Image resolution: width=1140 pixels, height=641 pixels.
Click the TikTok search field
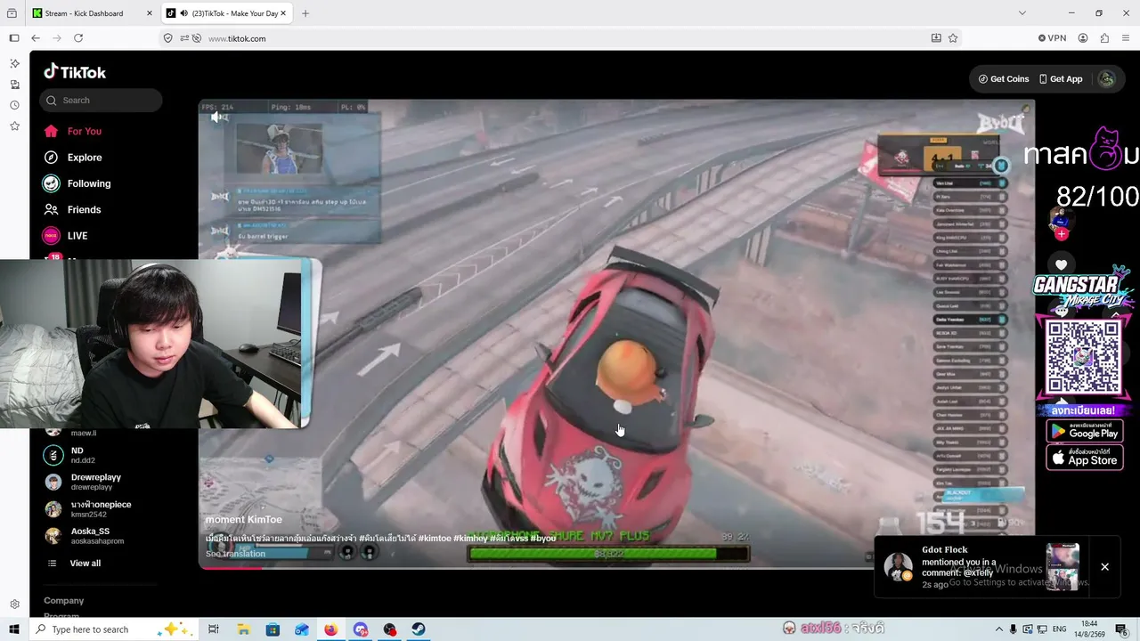tap(101, 101)
